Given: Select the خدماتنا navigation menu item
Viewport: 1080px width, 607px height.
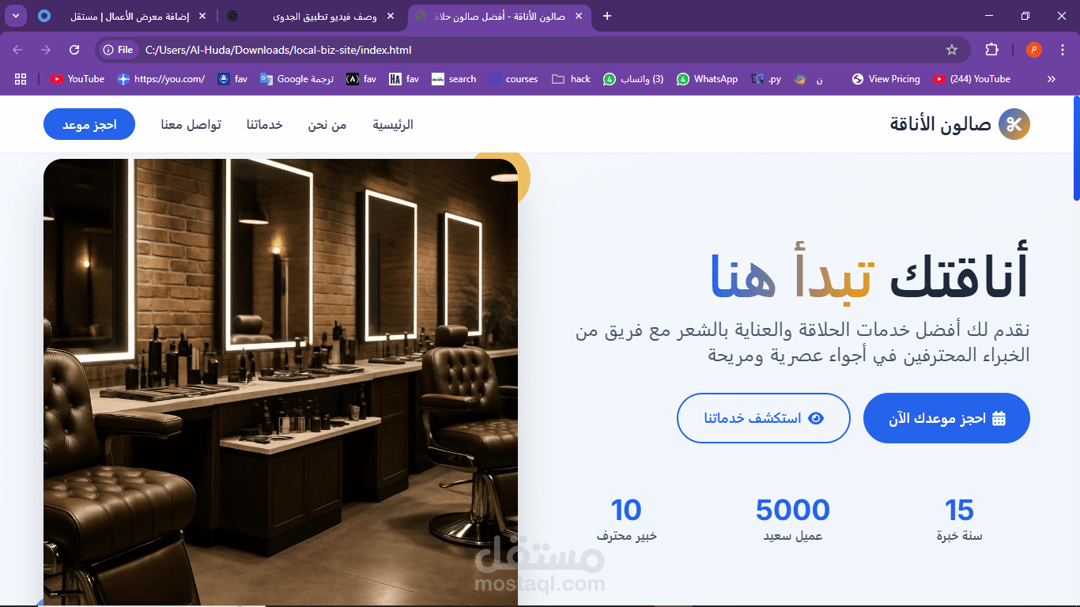Looking at the screenshot, I should tap(264, 125).
